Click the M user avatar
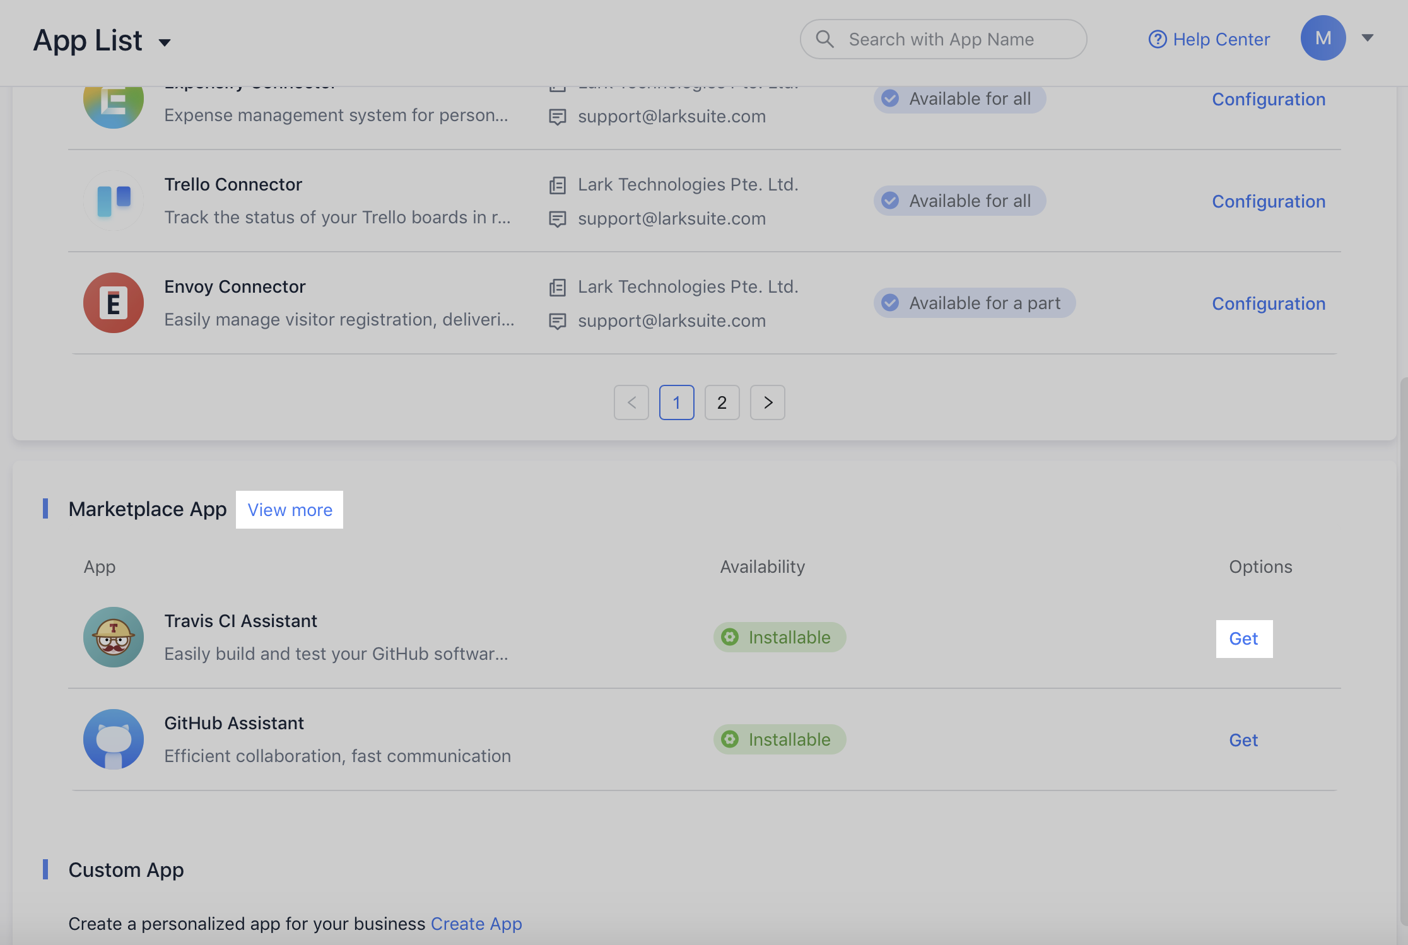The width and height of the screenshot is (1408, 945). pyautogui.click(x=1323, y=38)
